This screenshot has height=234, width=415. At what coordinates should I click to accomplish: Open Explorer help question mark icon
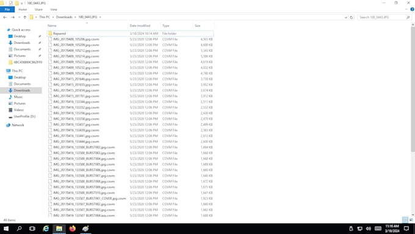(x=412, y=9)
